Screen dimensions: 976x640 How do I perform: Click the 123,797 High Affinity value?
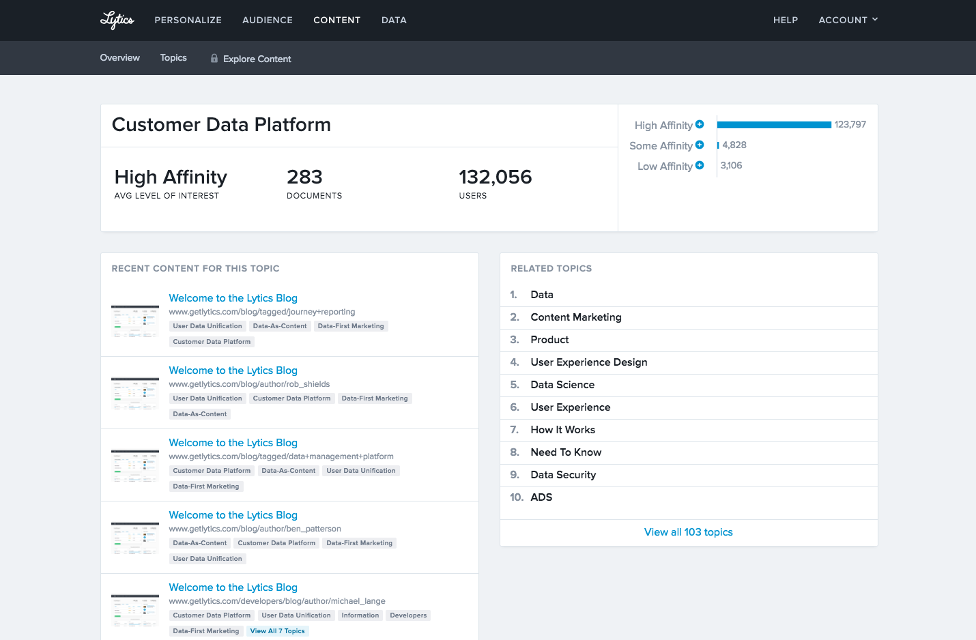[x=850, y=124]
